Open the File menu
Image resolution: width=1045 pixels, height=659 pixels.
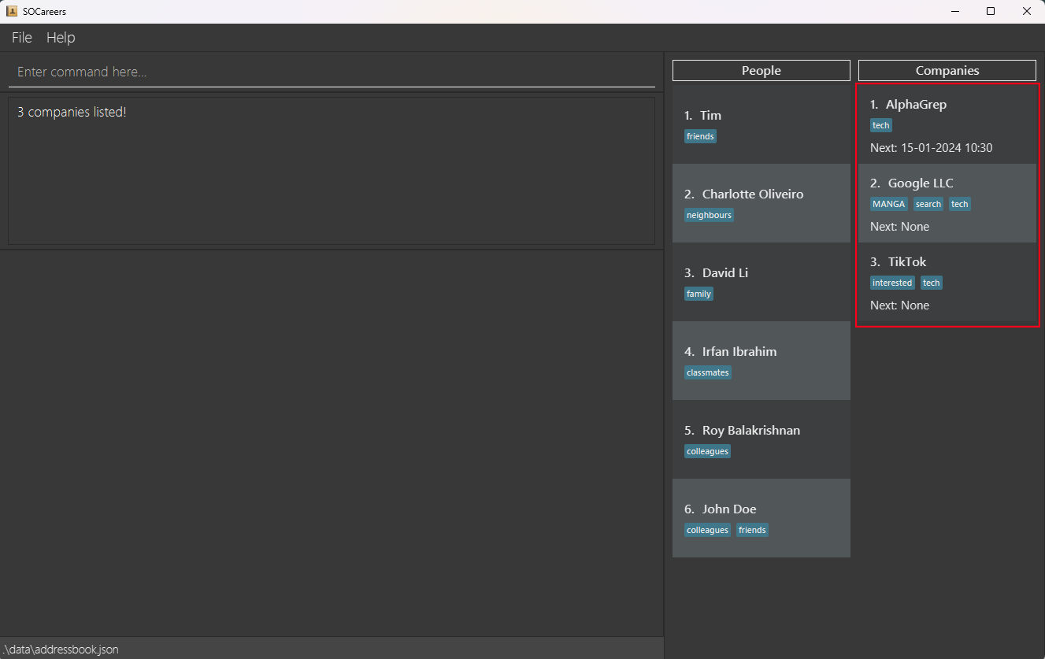coord(22,38)
